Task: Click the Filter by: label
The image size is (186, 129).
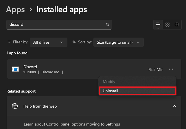Action: tap(21, 42)
